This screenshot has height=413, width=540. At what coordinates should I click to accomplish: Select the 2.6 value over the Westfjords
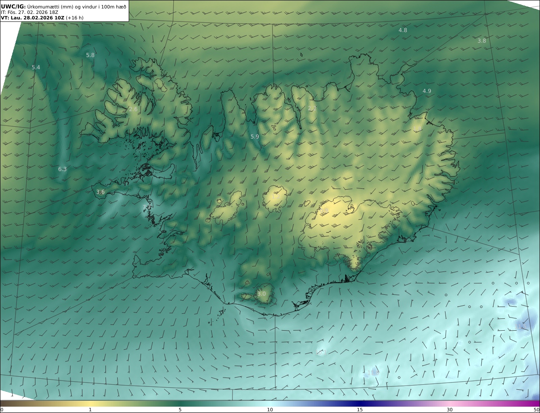coord(133,109)
